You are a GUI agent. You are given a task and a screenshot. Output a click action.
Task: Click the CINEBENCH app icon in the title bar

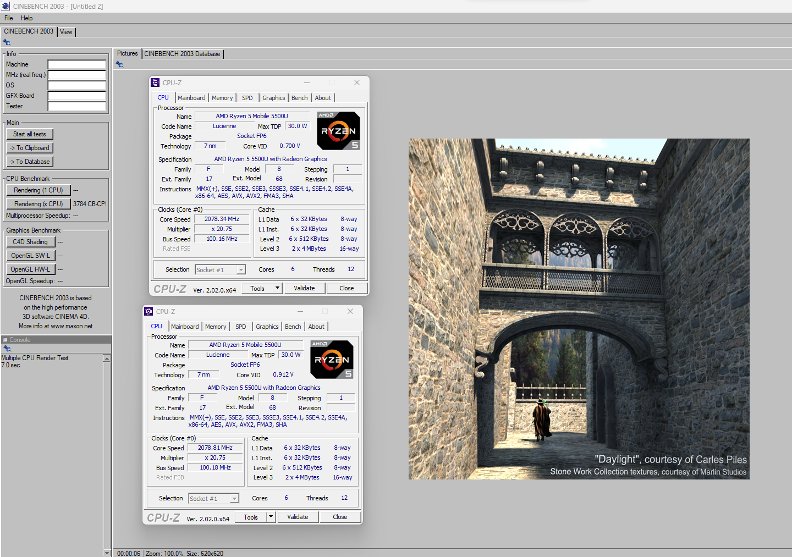pyautogui.click(x=5, y=6)
